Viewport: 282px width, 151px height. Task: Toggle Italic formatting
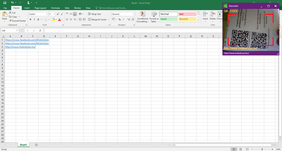[x=34, y=19]
